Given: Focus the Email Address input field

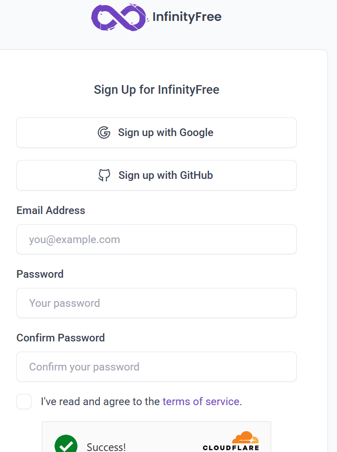Looking at the screenshot, I should tap(157, 240).
